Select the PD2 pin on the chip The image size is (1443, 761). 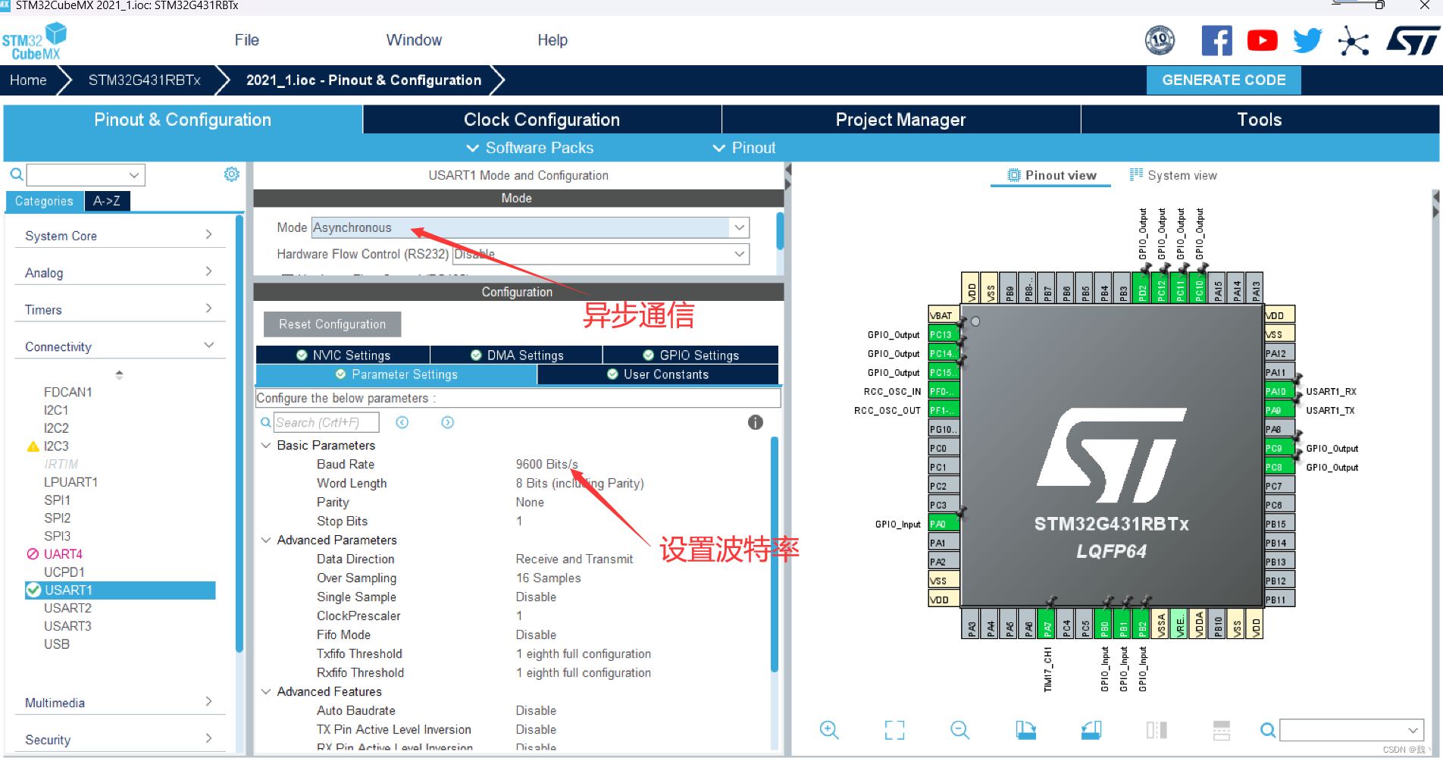pyautogui.click(x=1142, y=287)
